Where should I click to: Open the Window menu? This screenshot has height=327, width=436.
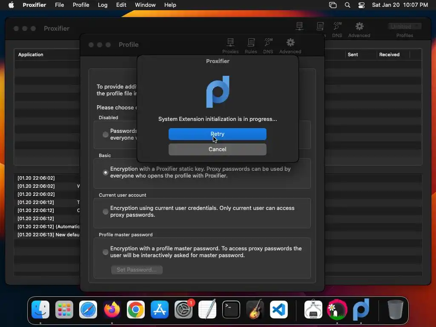pyautogui.click(x=145, y=5)
